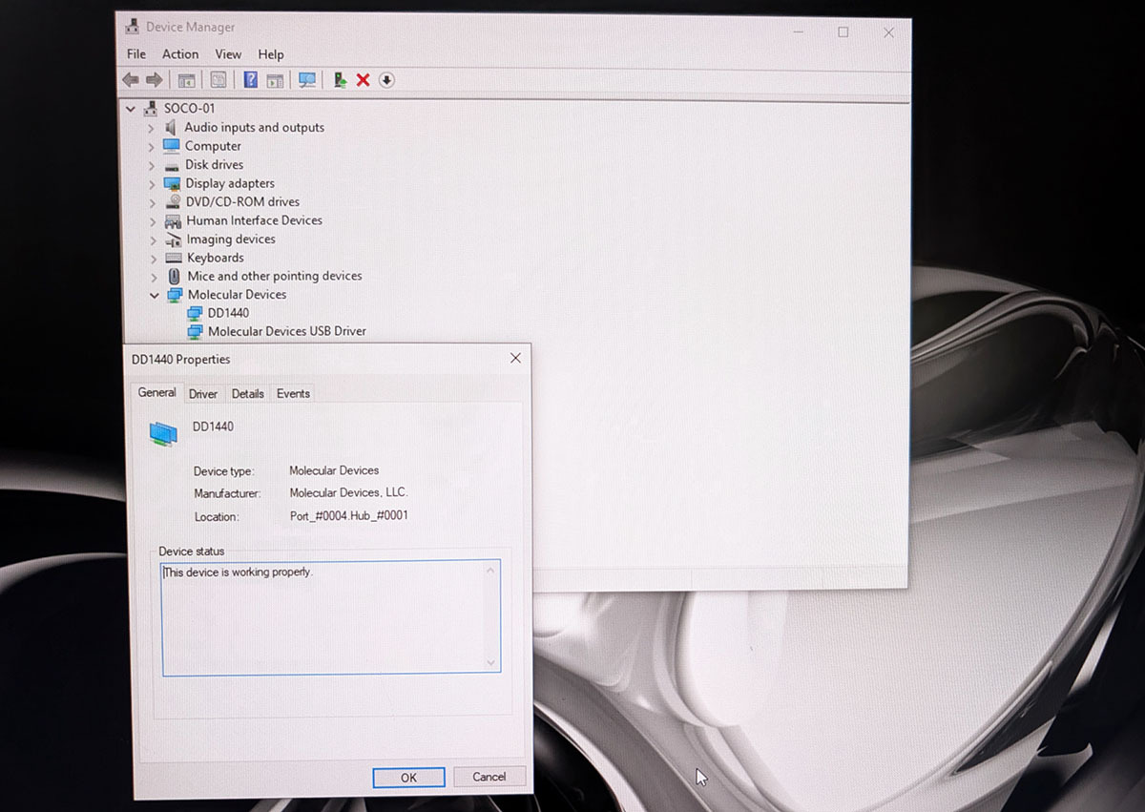
Task: Open the View menu
Action: tap(228, 54)
